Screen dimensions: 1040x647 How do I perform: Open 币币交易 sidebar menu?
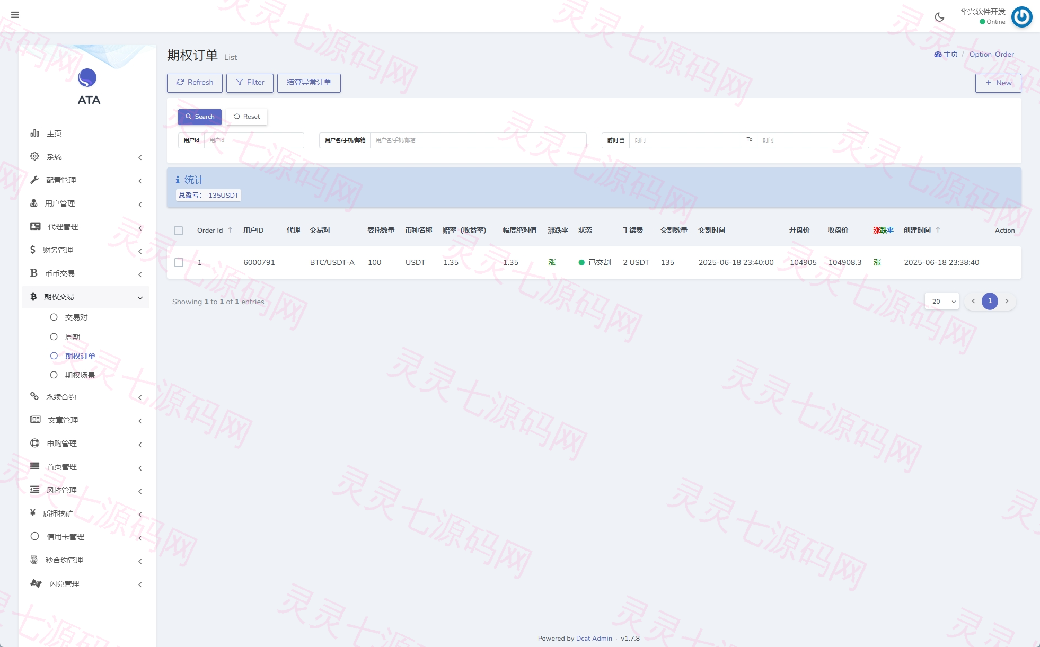click(x=85, y=273)
